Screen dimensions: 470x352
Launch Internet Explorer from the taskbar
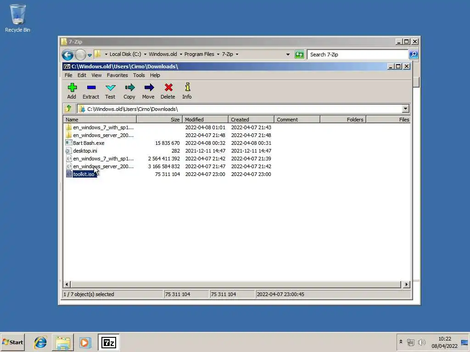click(40, 342)
